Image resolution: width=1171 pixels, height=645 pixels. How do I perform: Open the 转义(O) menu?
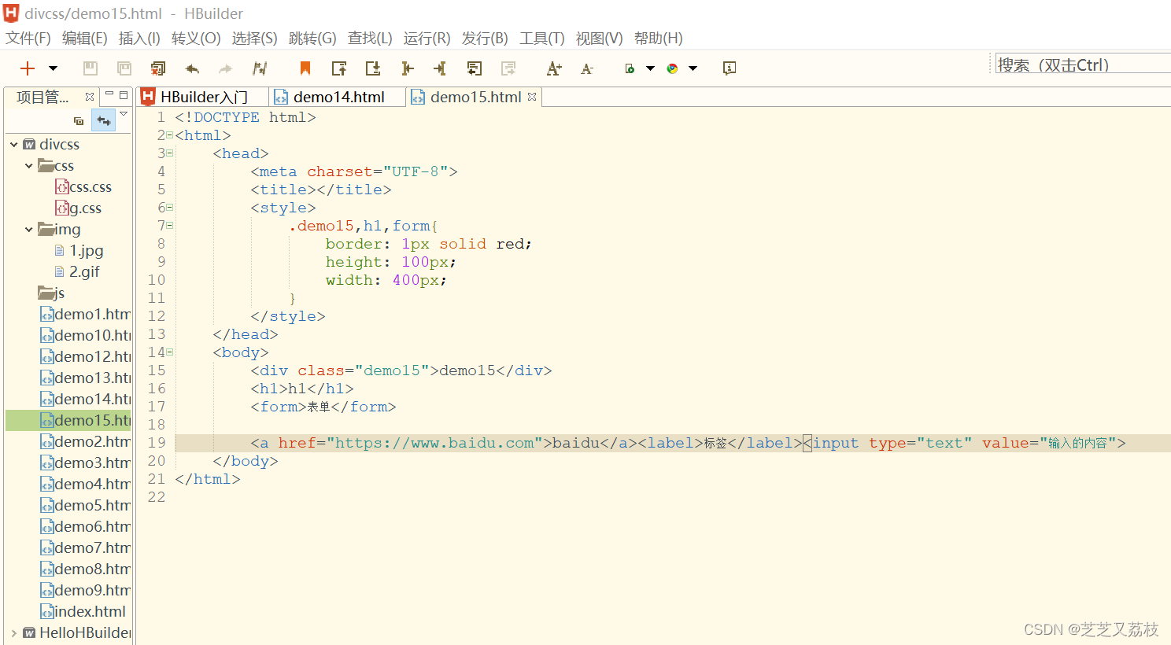(196, 39)
